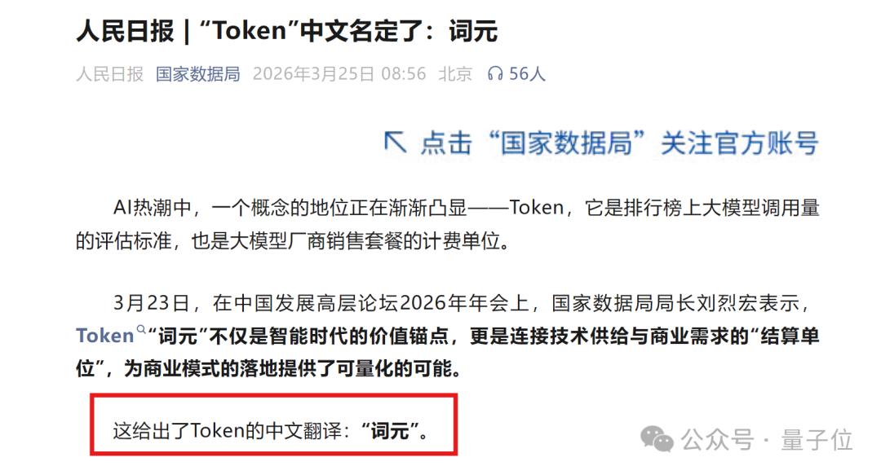The image size is (881, 475).
Task: Click the small search icon beside Token
Action: [x=141, y=329]
